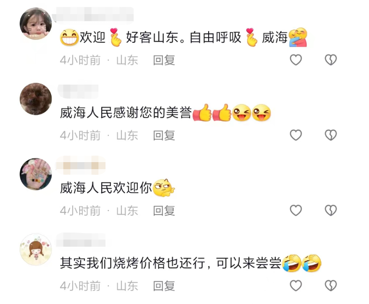Open the first commenter's blurred username
Image resolution: width=369 pixels, height=304 pixels.
click(x=93, y=15)
